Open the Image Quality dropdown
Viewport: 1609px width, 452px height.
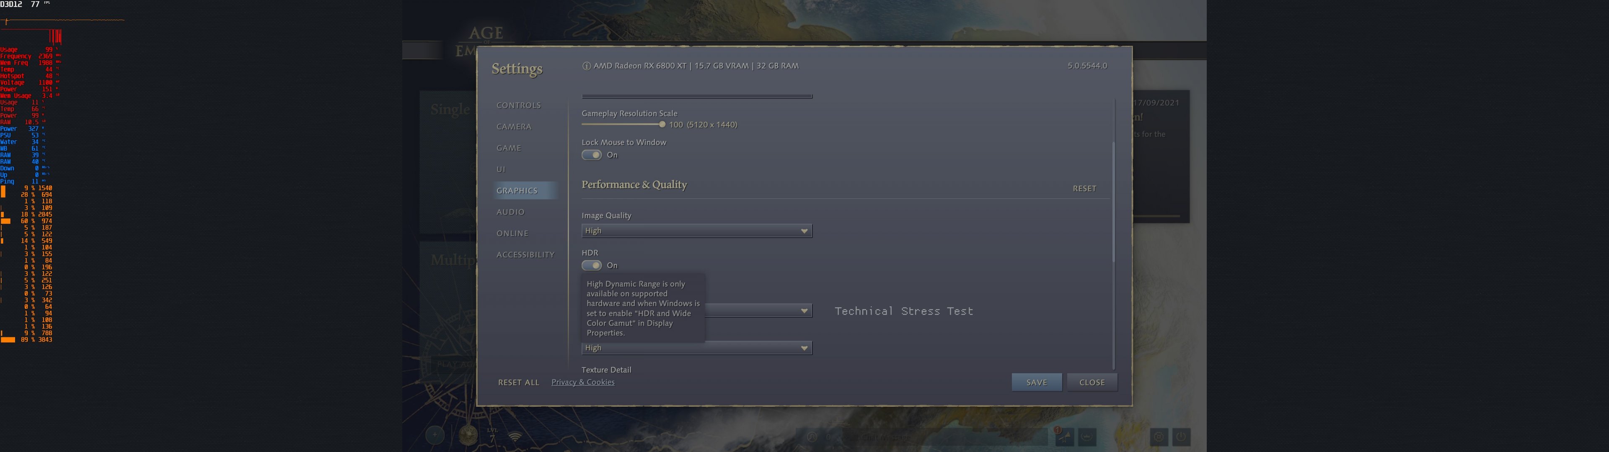[696, 231]
